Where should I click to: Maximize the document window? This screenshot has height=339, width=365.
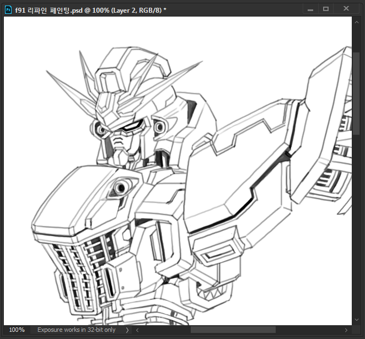326,9
